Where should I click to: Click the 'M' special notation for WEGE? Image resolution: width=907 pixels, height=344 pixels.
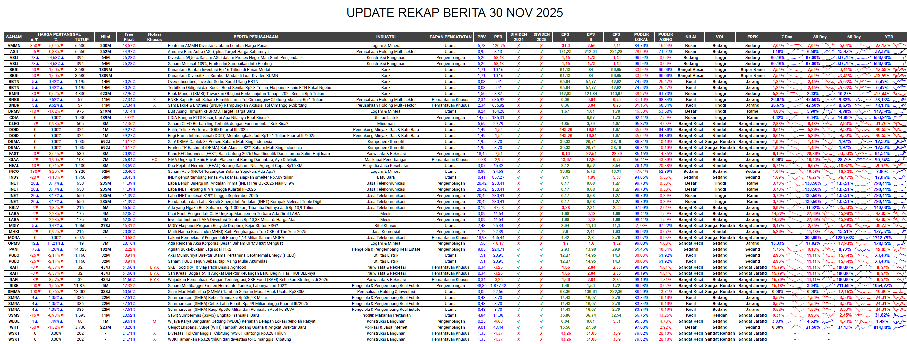point(154,321)
